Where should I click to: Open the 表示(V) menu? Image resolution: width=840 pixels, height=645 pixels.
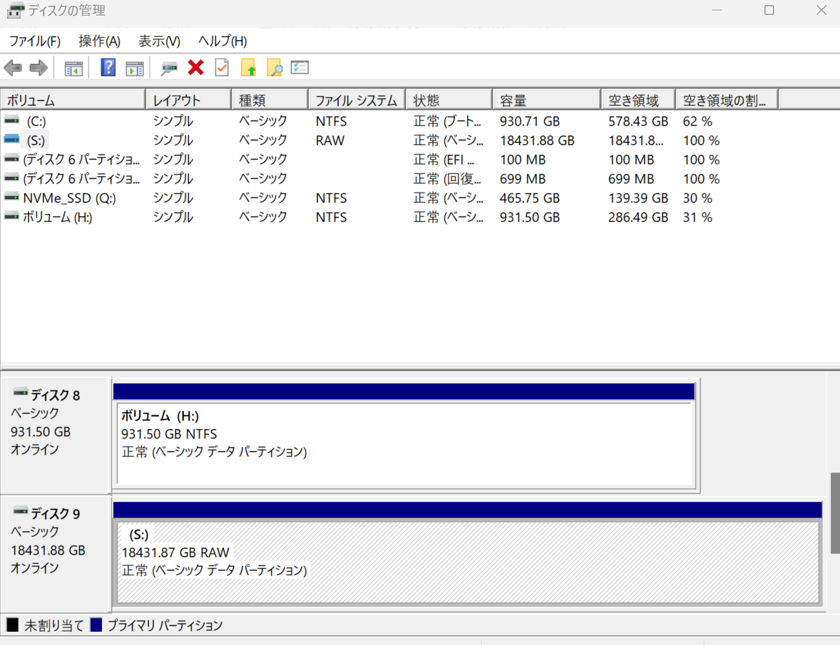pos(159,41)
